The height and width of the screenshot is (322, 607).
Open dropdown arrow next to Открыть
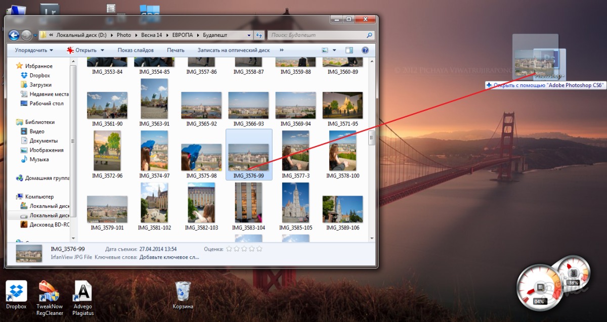point(102,50)
